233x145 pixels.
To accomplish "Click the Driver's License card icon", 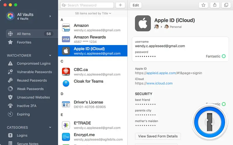I will coord(66,104).
